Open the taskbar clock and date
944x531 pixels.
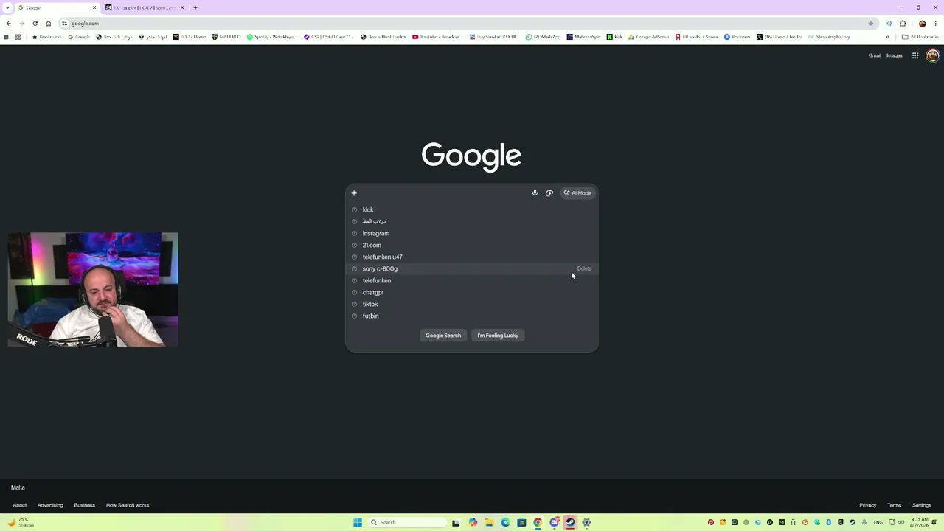coord(919,522)
